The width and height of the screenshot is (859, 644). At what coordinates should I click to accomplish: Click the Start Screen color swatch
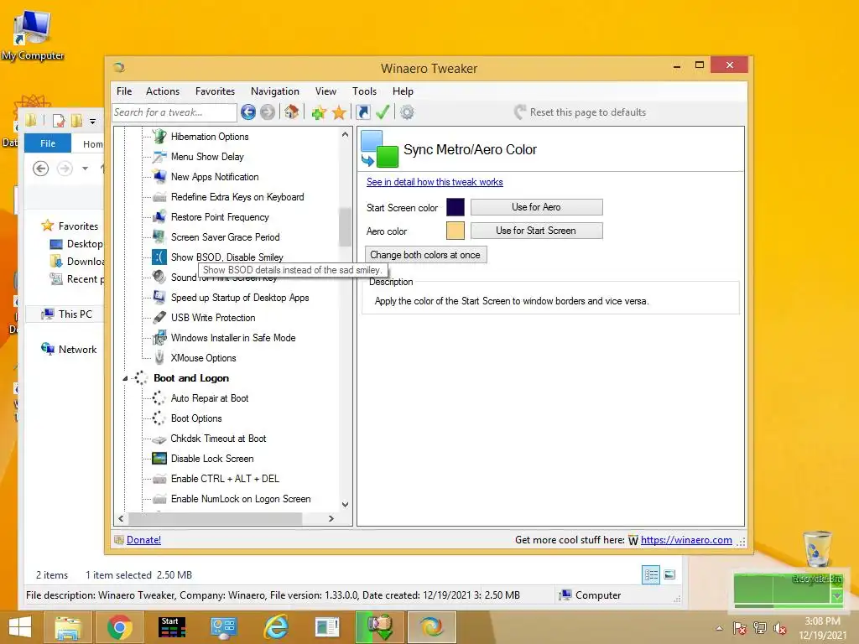pyautogui.click(x=456, y=207)
